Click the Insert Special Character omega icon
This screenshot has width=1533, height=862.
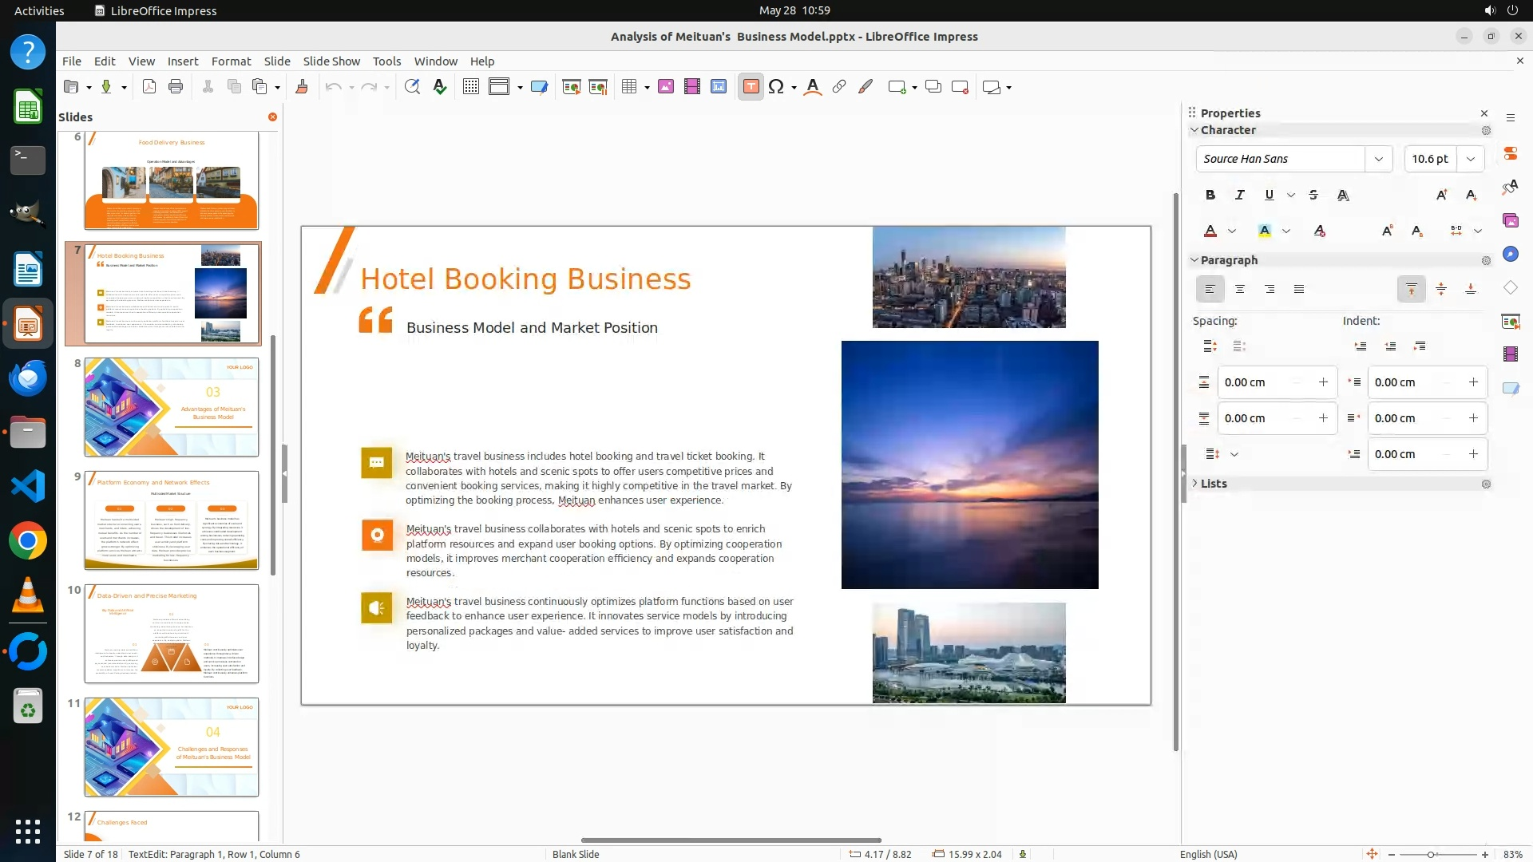click(x=775, y=87)
